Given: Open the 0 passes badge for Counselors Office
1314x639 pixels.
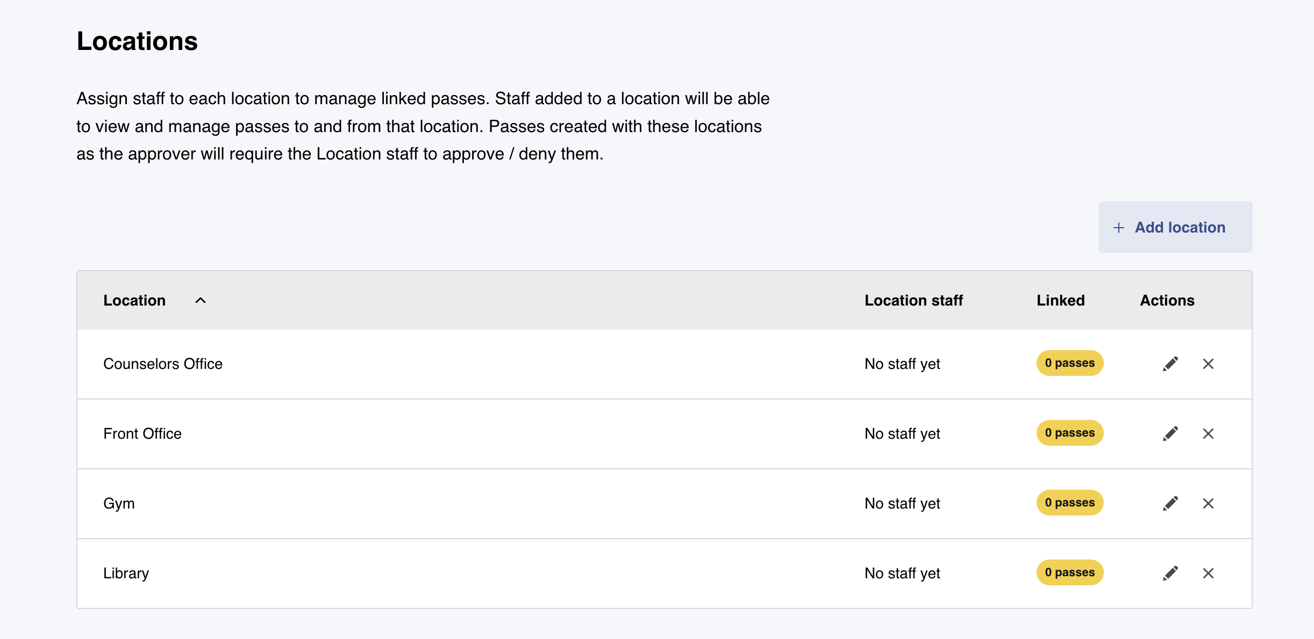Looking at the screenshot, I should (1069, 363).
